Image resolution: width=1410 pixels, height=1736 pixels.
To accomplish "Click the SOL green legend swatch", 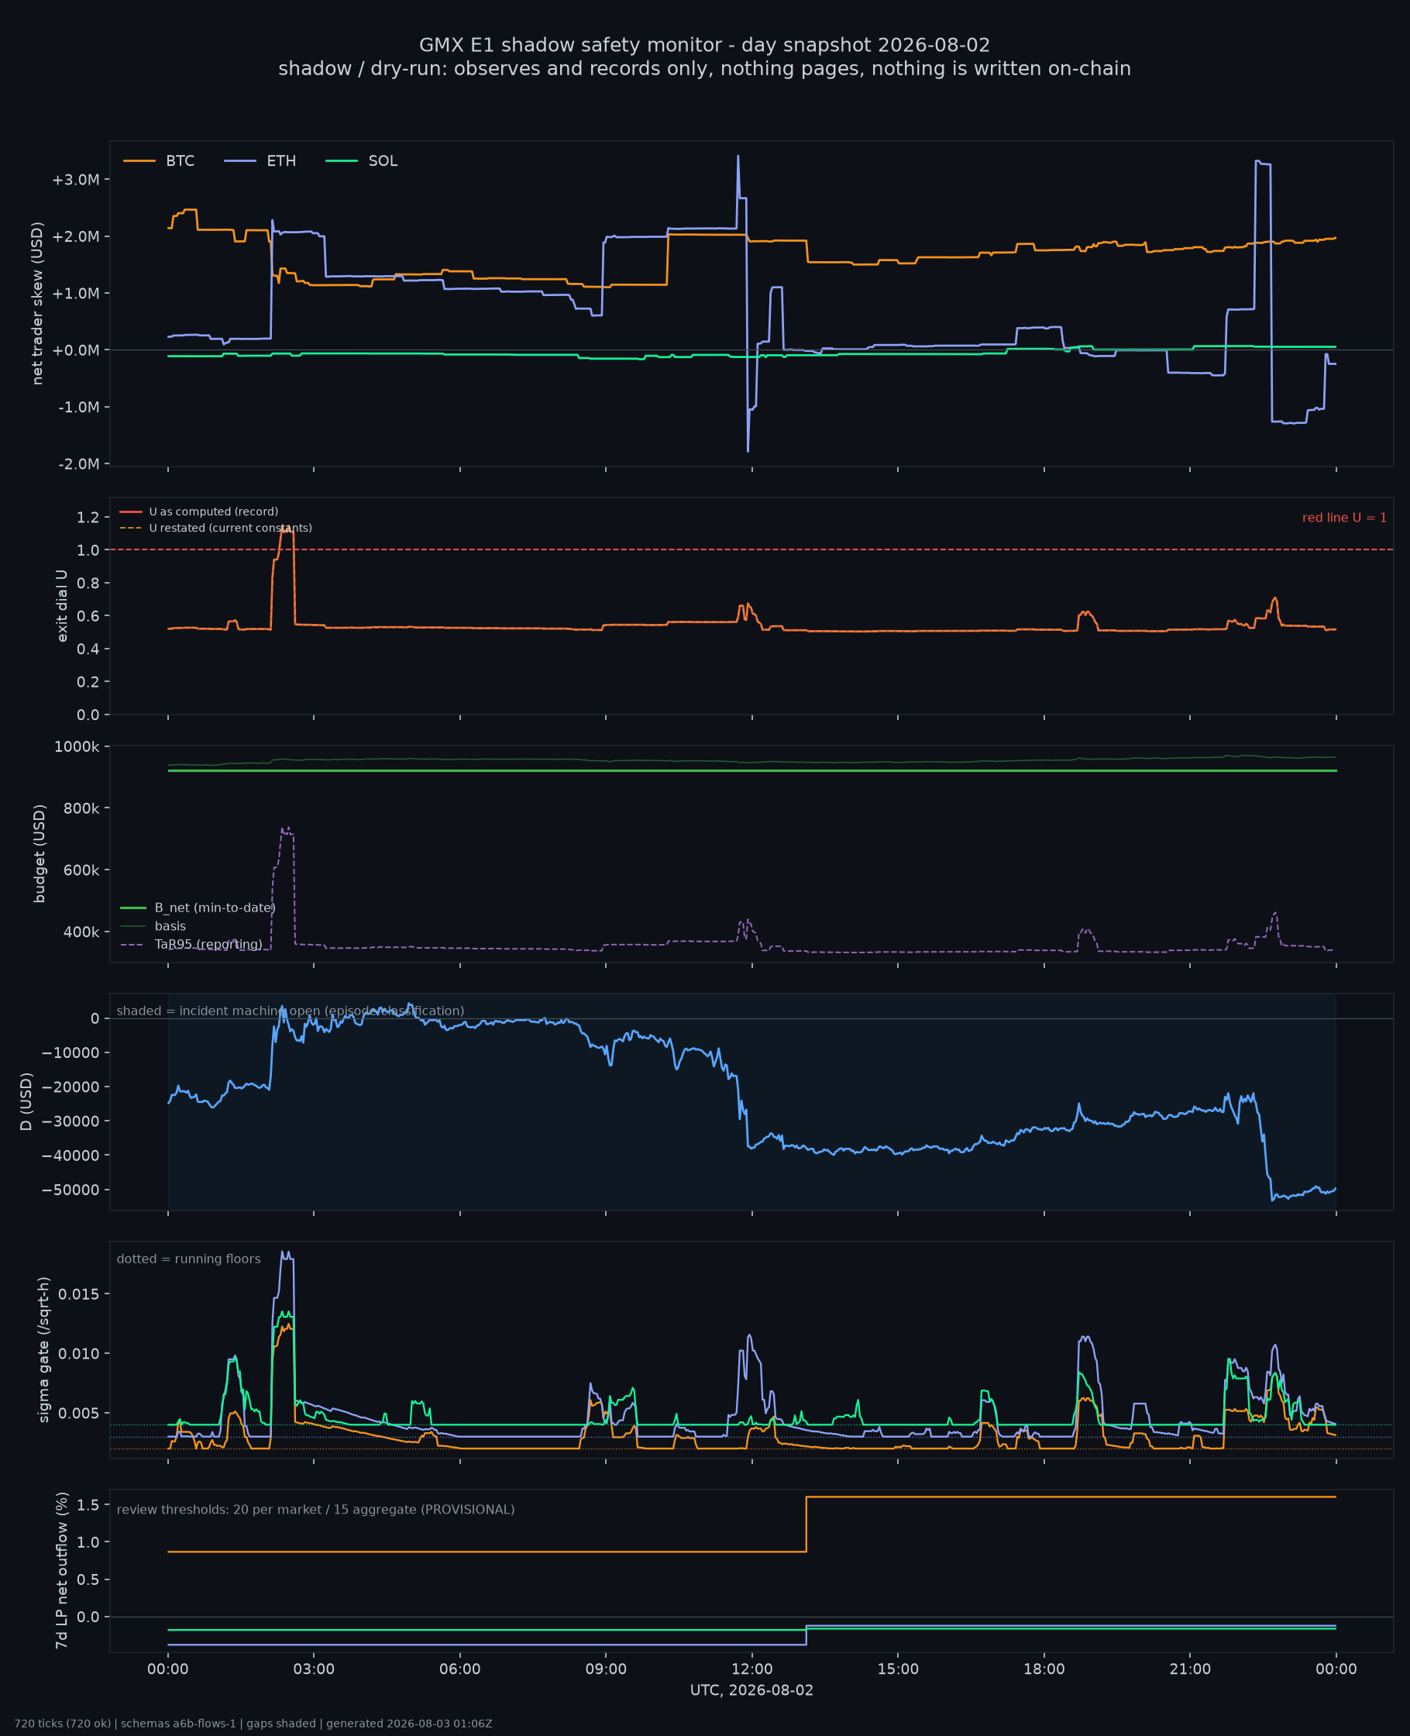I will [341, 161].
